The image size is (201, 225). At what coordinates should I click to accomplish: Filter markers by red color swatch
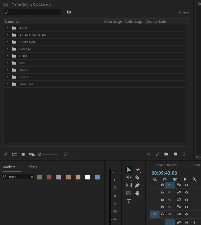point(49,177)
